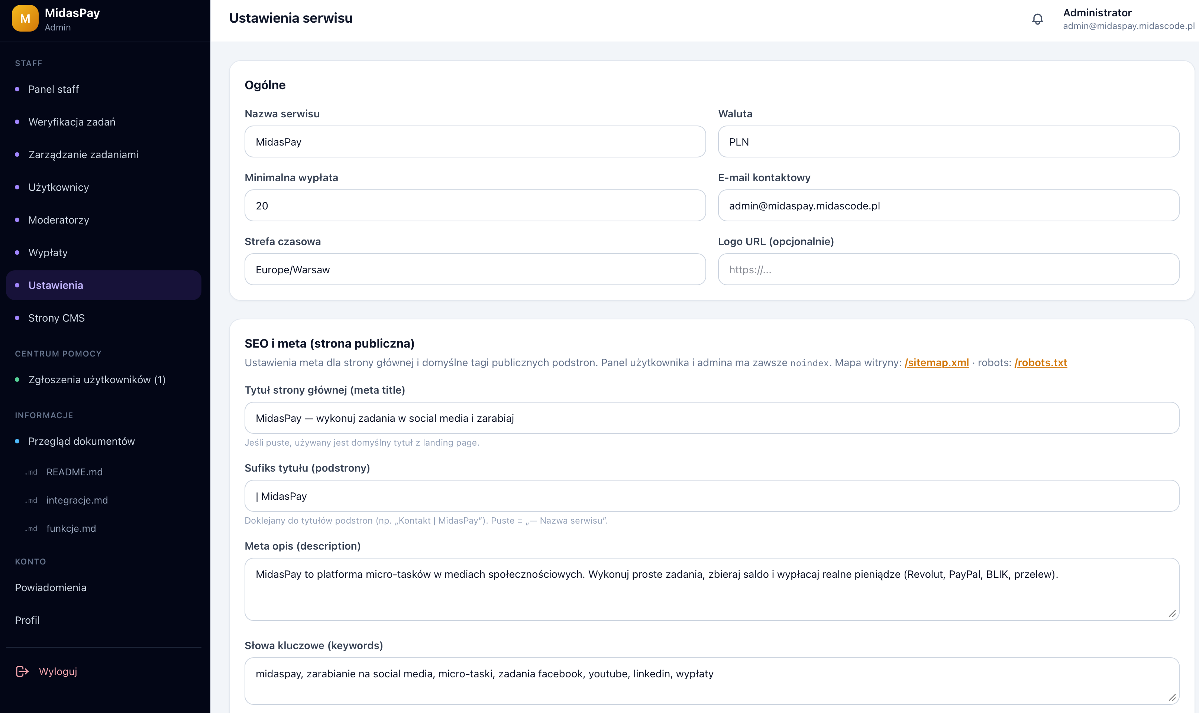
Task: Open the notifications bell icon
Action: [x=1037, y=19]
